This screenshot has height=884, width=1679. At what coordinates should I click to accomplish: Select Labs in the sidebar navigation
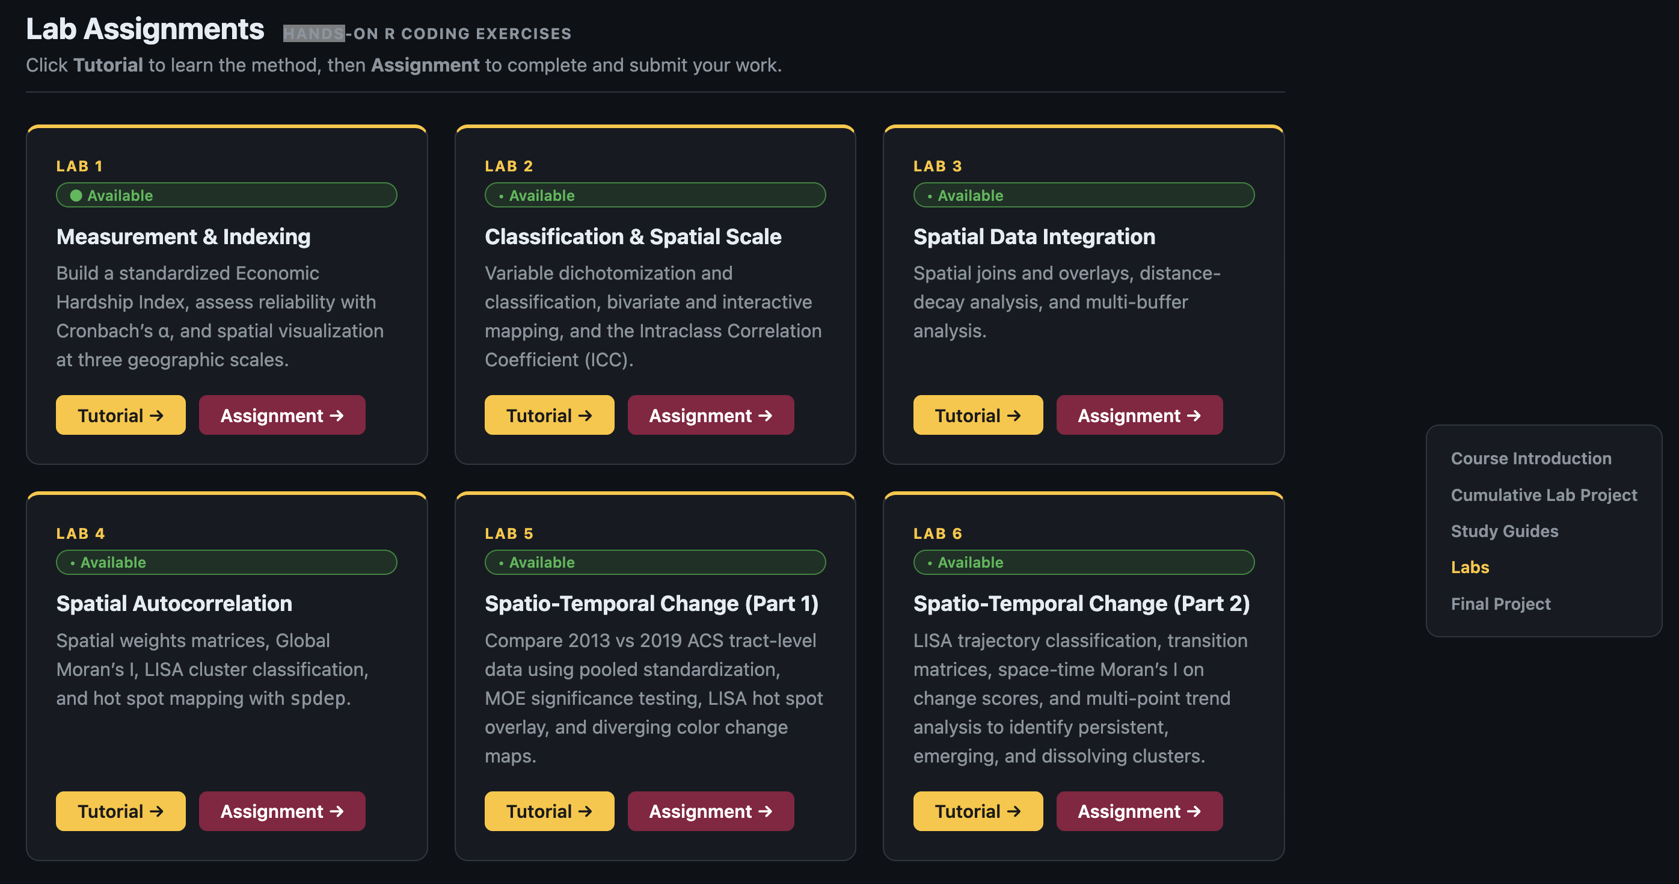[1470, 567]
